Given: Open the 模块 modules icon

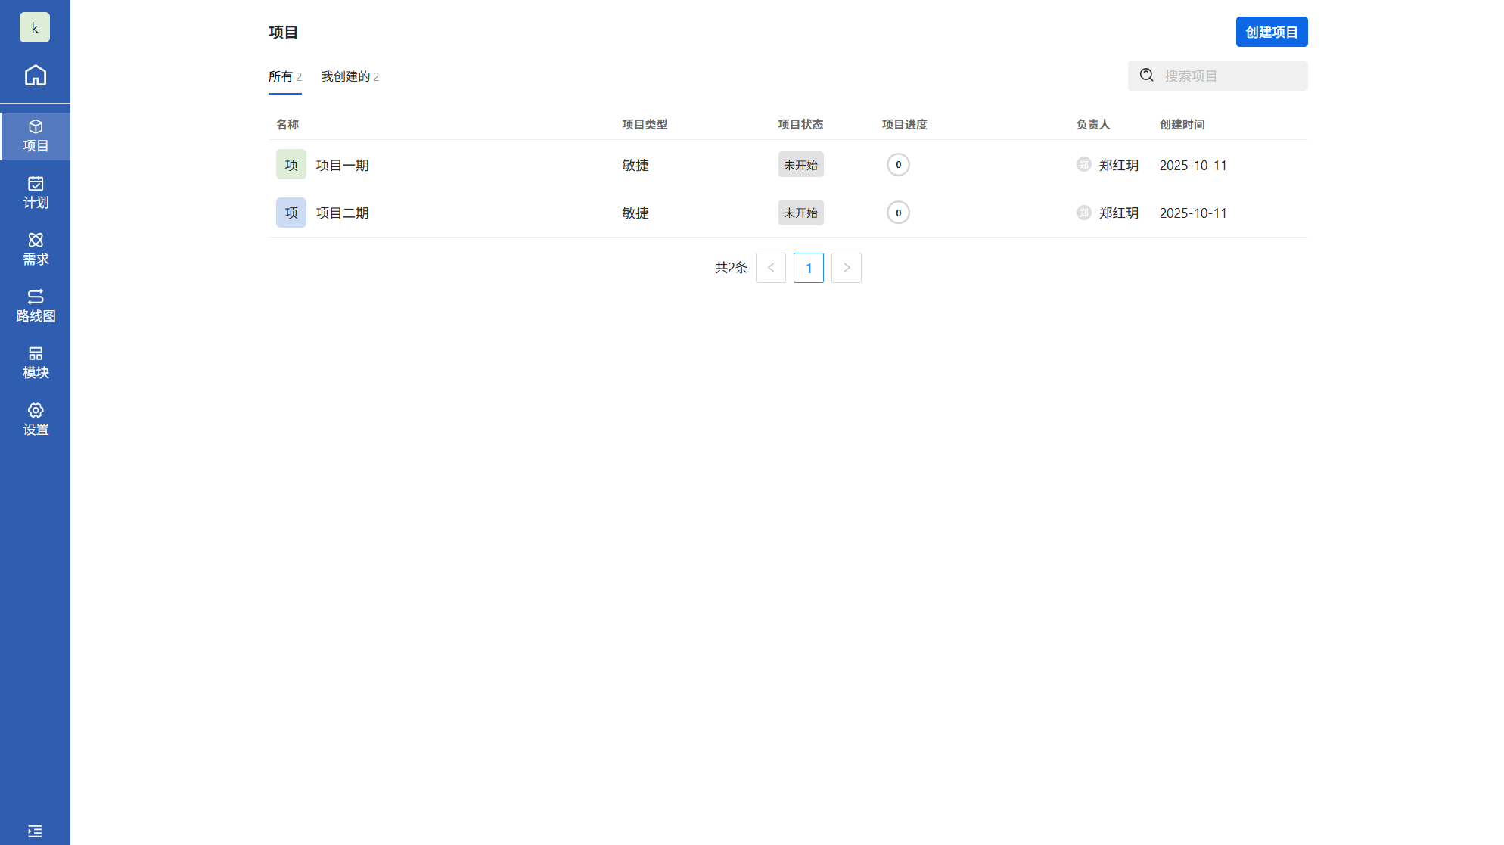Looking at the screenshot, I should coord(35,362).
